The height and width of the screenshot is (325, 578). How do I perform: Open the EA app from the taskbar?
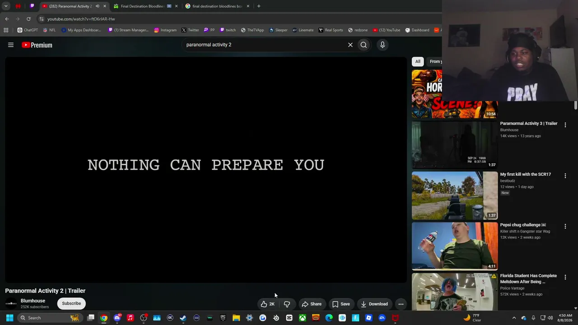point(382,318)
